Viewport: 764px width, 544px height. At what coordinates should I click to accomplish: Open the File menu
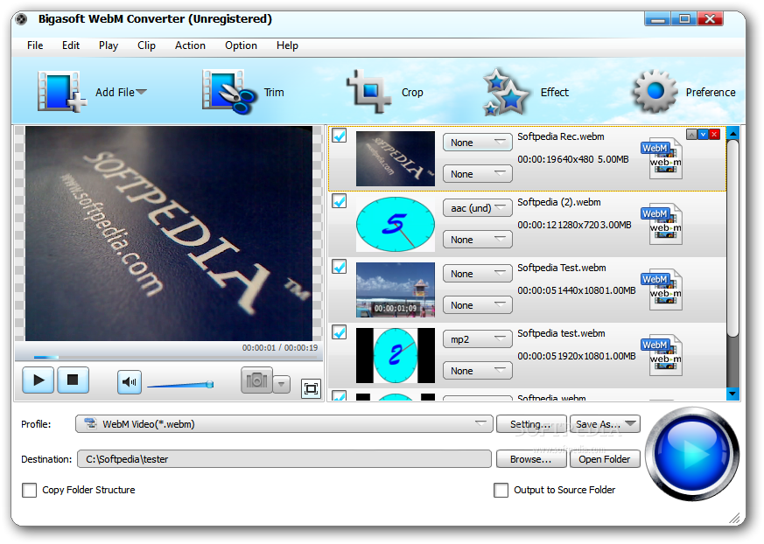(35, 45)
